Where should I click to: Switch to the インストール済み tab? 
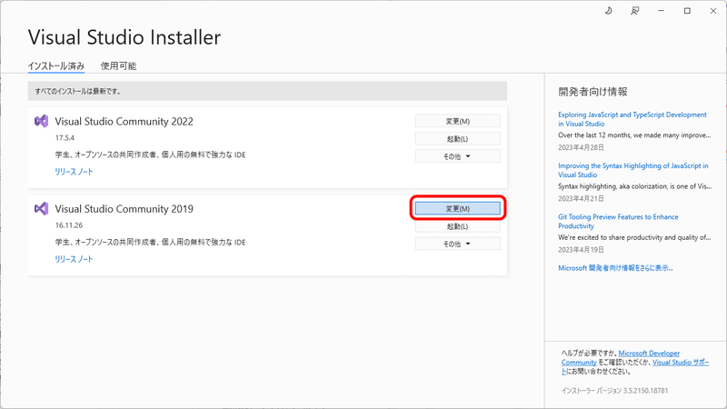(x=56, y=65)
